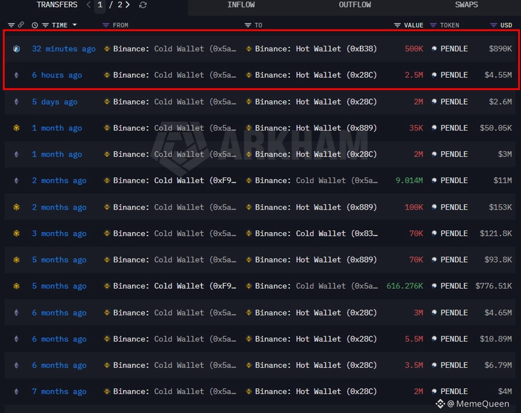Click the sender's Binance logo on the 6 hours ago row
The image size is (521, 413).
click(107, 75)
